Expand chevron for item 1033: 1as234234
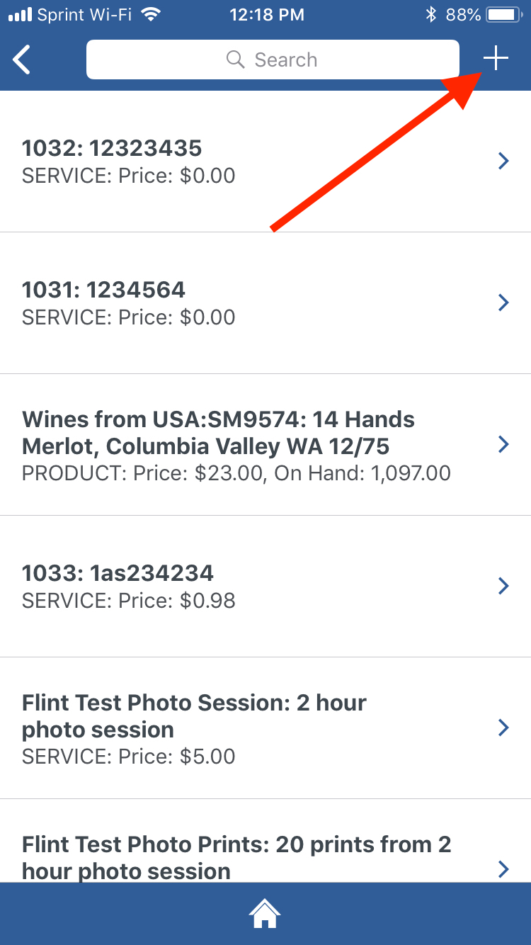The height and width of the screenshot is (945, 531). click(x=503, y=587)
